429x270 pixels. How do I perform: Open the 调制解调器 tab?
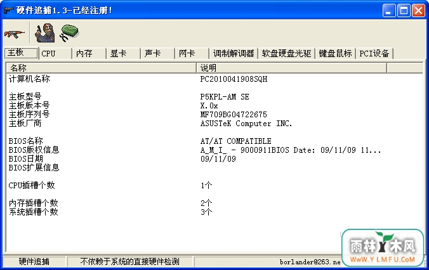(234, 54)
